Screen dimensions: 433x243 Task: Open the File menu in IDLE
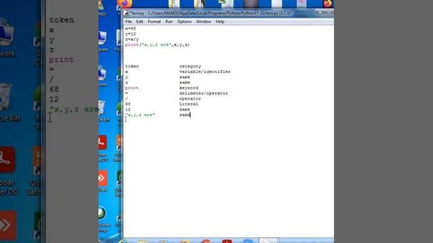point(129,22)
